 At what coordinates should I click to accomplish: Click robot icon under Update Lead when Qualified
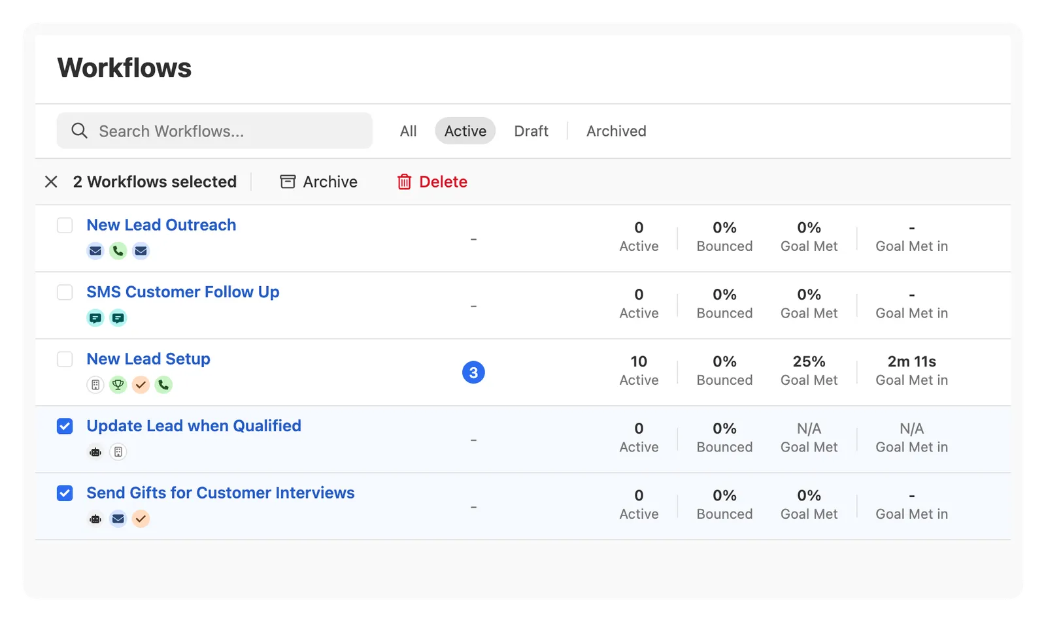coord(95,452)
